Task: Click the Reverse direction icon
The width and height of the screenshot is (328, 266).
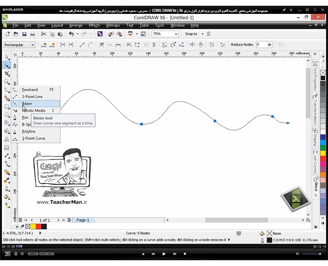Action: [x=129, y=45]
